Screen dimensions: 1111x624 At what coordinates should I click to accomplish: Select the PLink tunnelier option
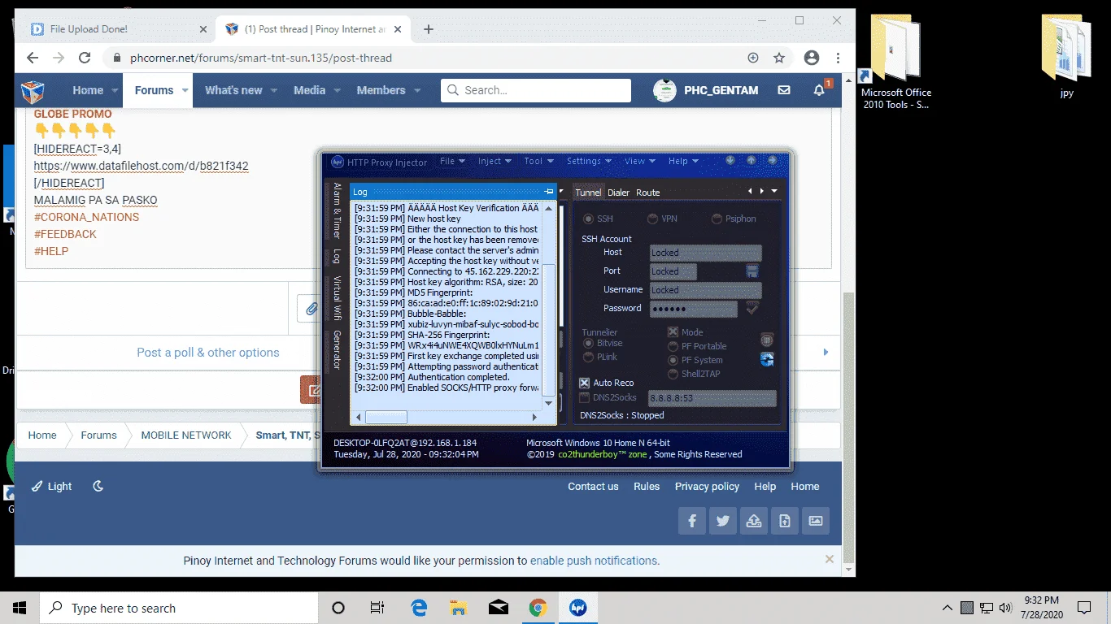[588, 357]
